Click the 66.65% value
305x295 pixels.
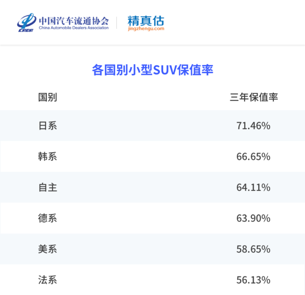[253, 157]
